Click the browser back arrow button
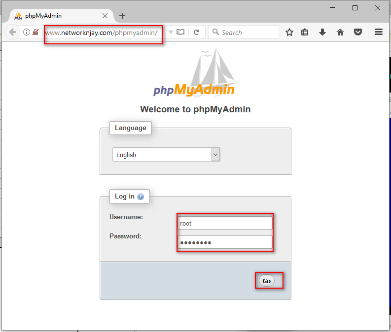The width and height of the screenshot is (391, 332). point(12,32)
